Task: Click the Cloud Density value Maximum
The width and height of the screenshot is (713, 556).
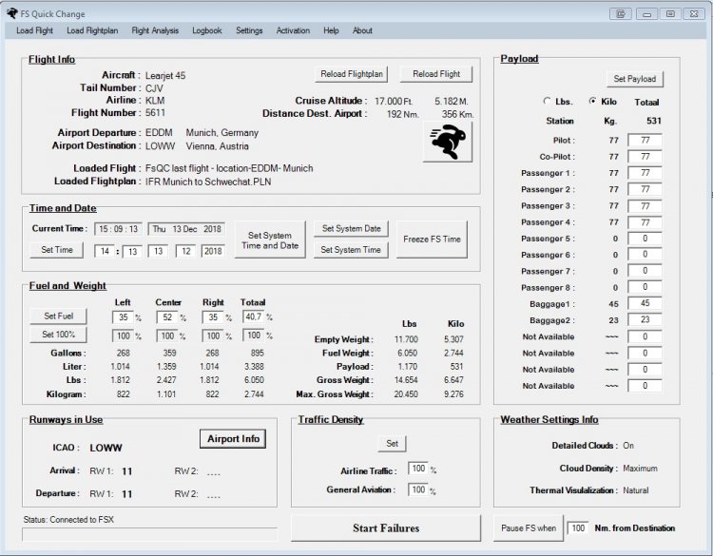Action: [640, 469]
